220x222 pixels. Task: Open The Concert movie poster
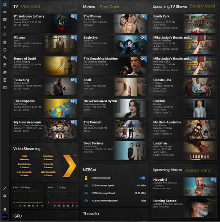click(130, 129)
